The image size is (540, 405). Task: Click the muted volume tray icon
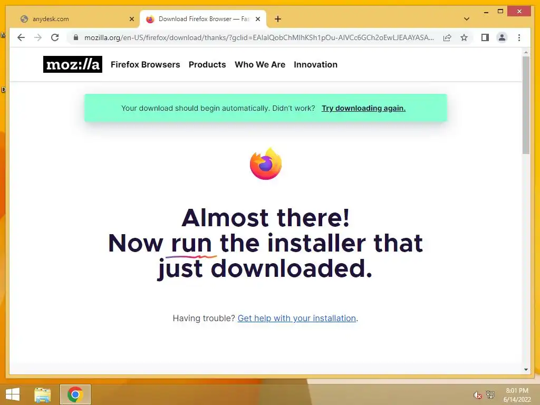(x=477, y=395)
